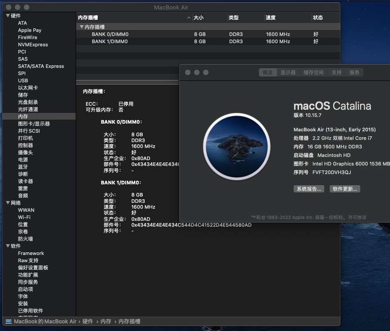Switch to 概览 tab in About window
Image resolution: width=390 pixels, height=331 pixels.
[268, 72]
